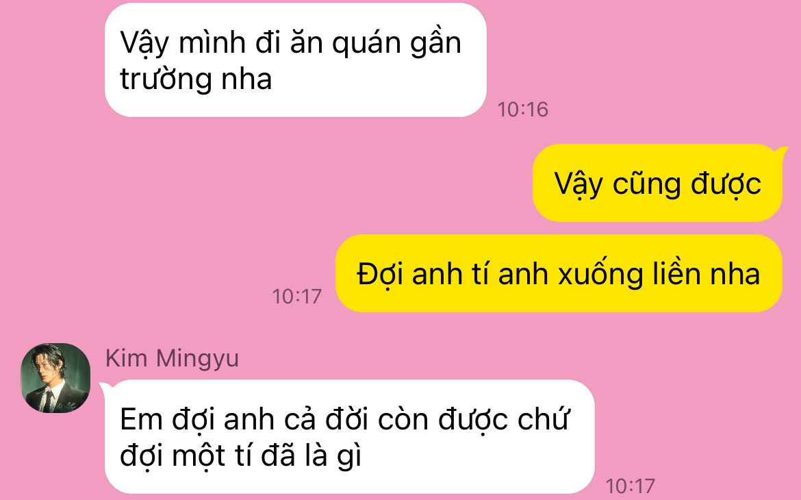Open the Kim Mingyu sender name
801x500 pixels.
172,358
